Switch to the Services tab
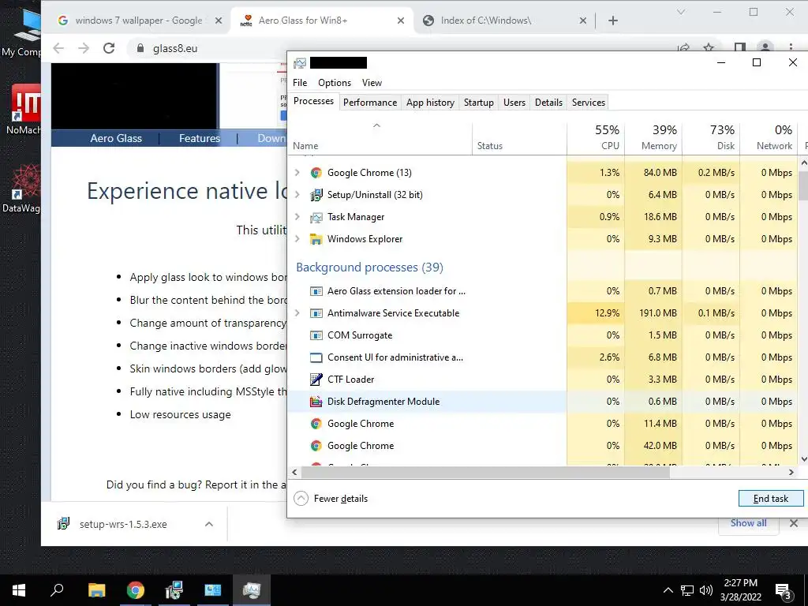This screenshot has width=808, height=606. pos(589,103)
